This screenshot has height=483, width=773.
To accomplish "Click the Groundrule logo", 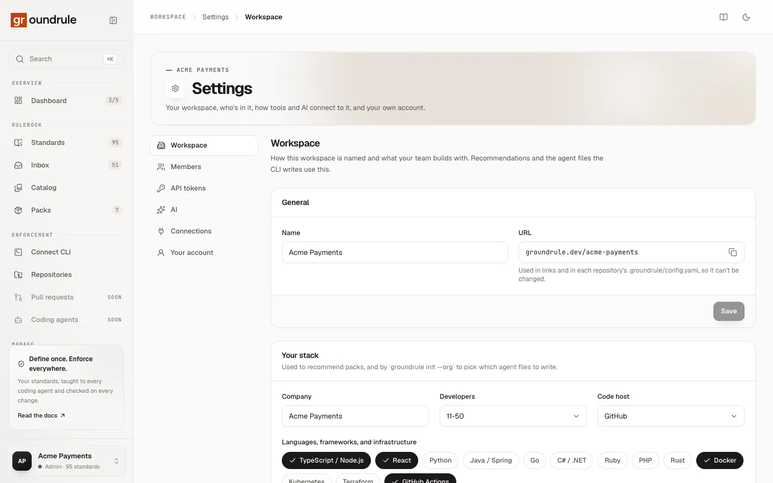I will tap(44, 20).
